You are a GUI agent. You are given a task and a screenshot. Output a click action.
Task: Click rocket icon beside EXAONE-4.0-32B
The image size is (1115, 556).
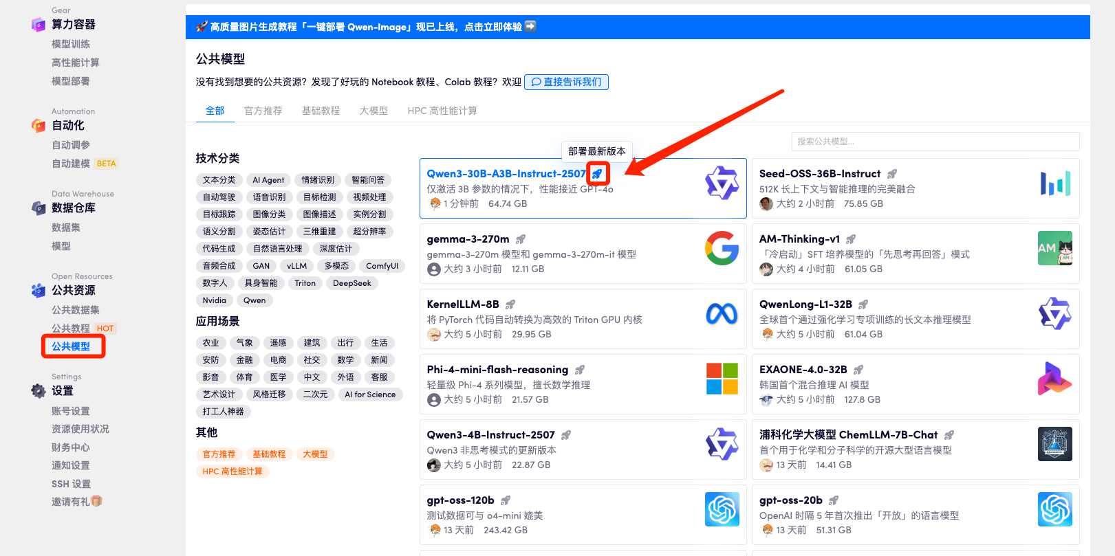pos(858,370)
